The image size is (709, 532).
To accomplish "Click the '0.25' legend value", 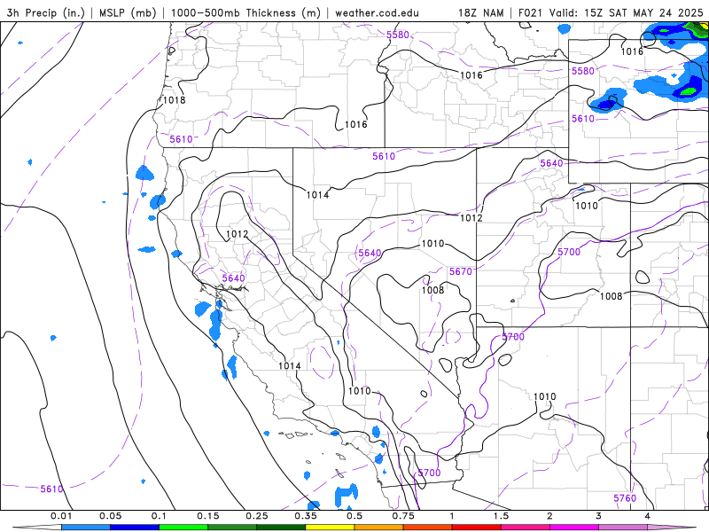I will (257, 516).
